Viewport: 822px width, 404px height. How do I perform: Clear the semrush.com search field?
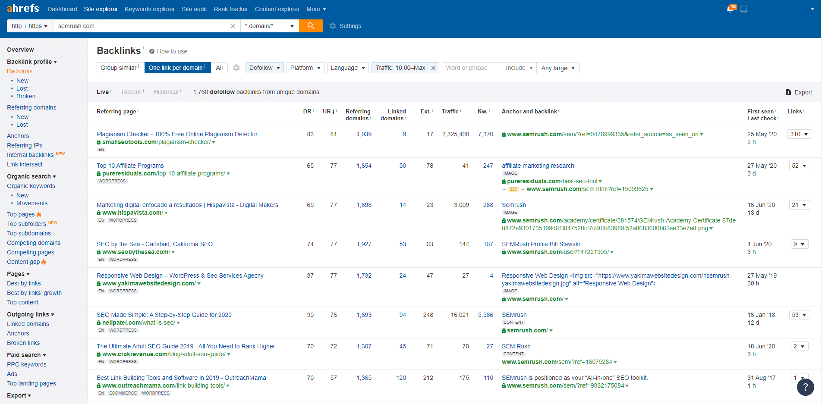point(233,26)
